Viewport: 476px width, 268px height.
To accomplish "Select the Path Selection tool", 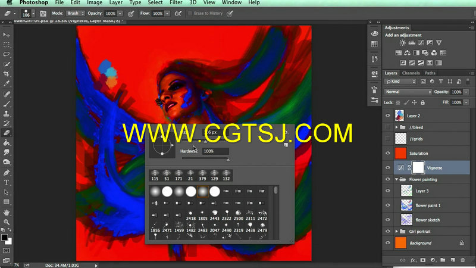I will click(x=7, y=192).
